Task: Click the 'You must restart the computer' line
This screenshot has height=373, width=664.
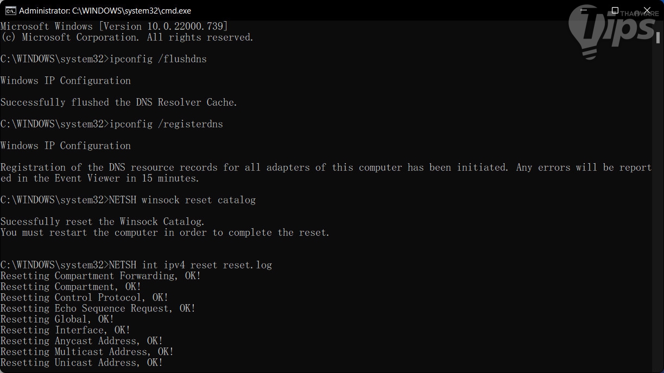Action: point(165,233)
